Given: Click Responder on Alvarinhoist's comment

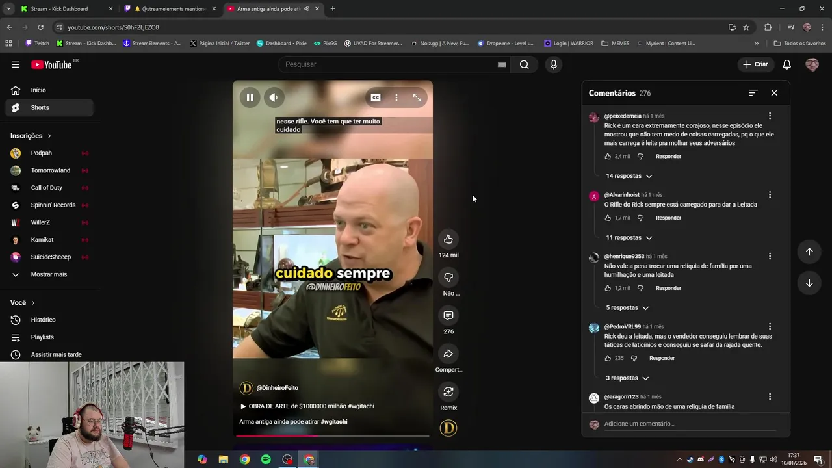Looking at the screenshot, I should click(x=668, y=218).
